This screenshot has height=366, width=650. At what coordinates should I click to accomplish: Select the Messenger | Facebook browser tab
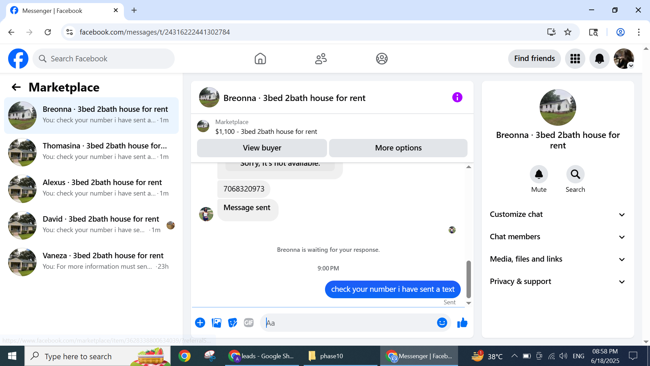[x=65, y=11]
